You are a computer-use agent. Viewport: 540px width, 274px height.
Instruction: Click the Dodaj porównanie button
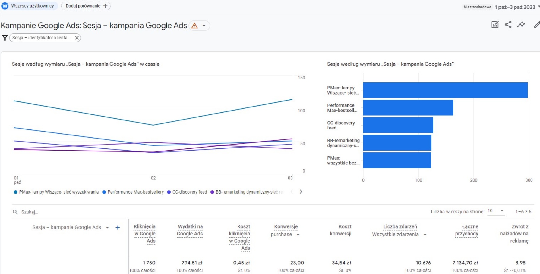(x=86, y=6)
